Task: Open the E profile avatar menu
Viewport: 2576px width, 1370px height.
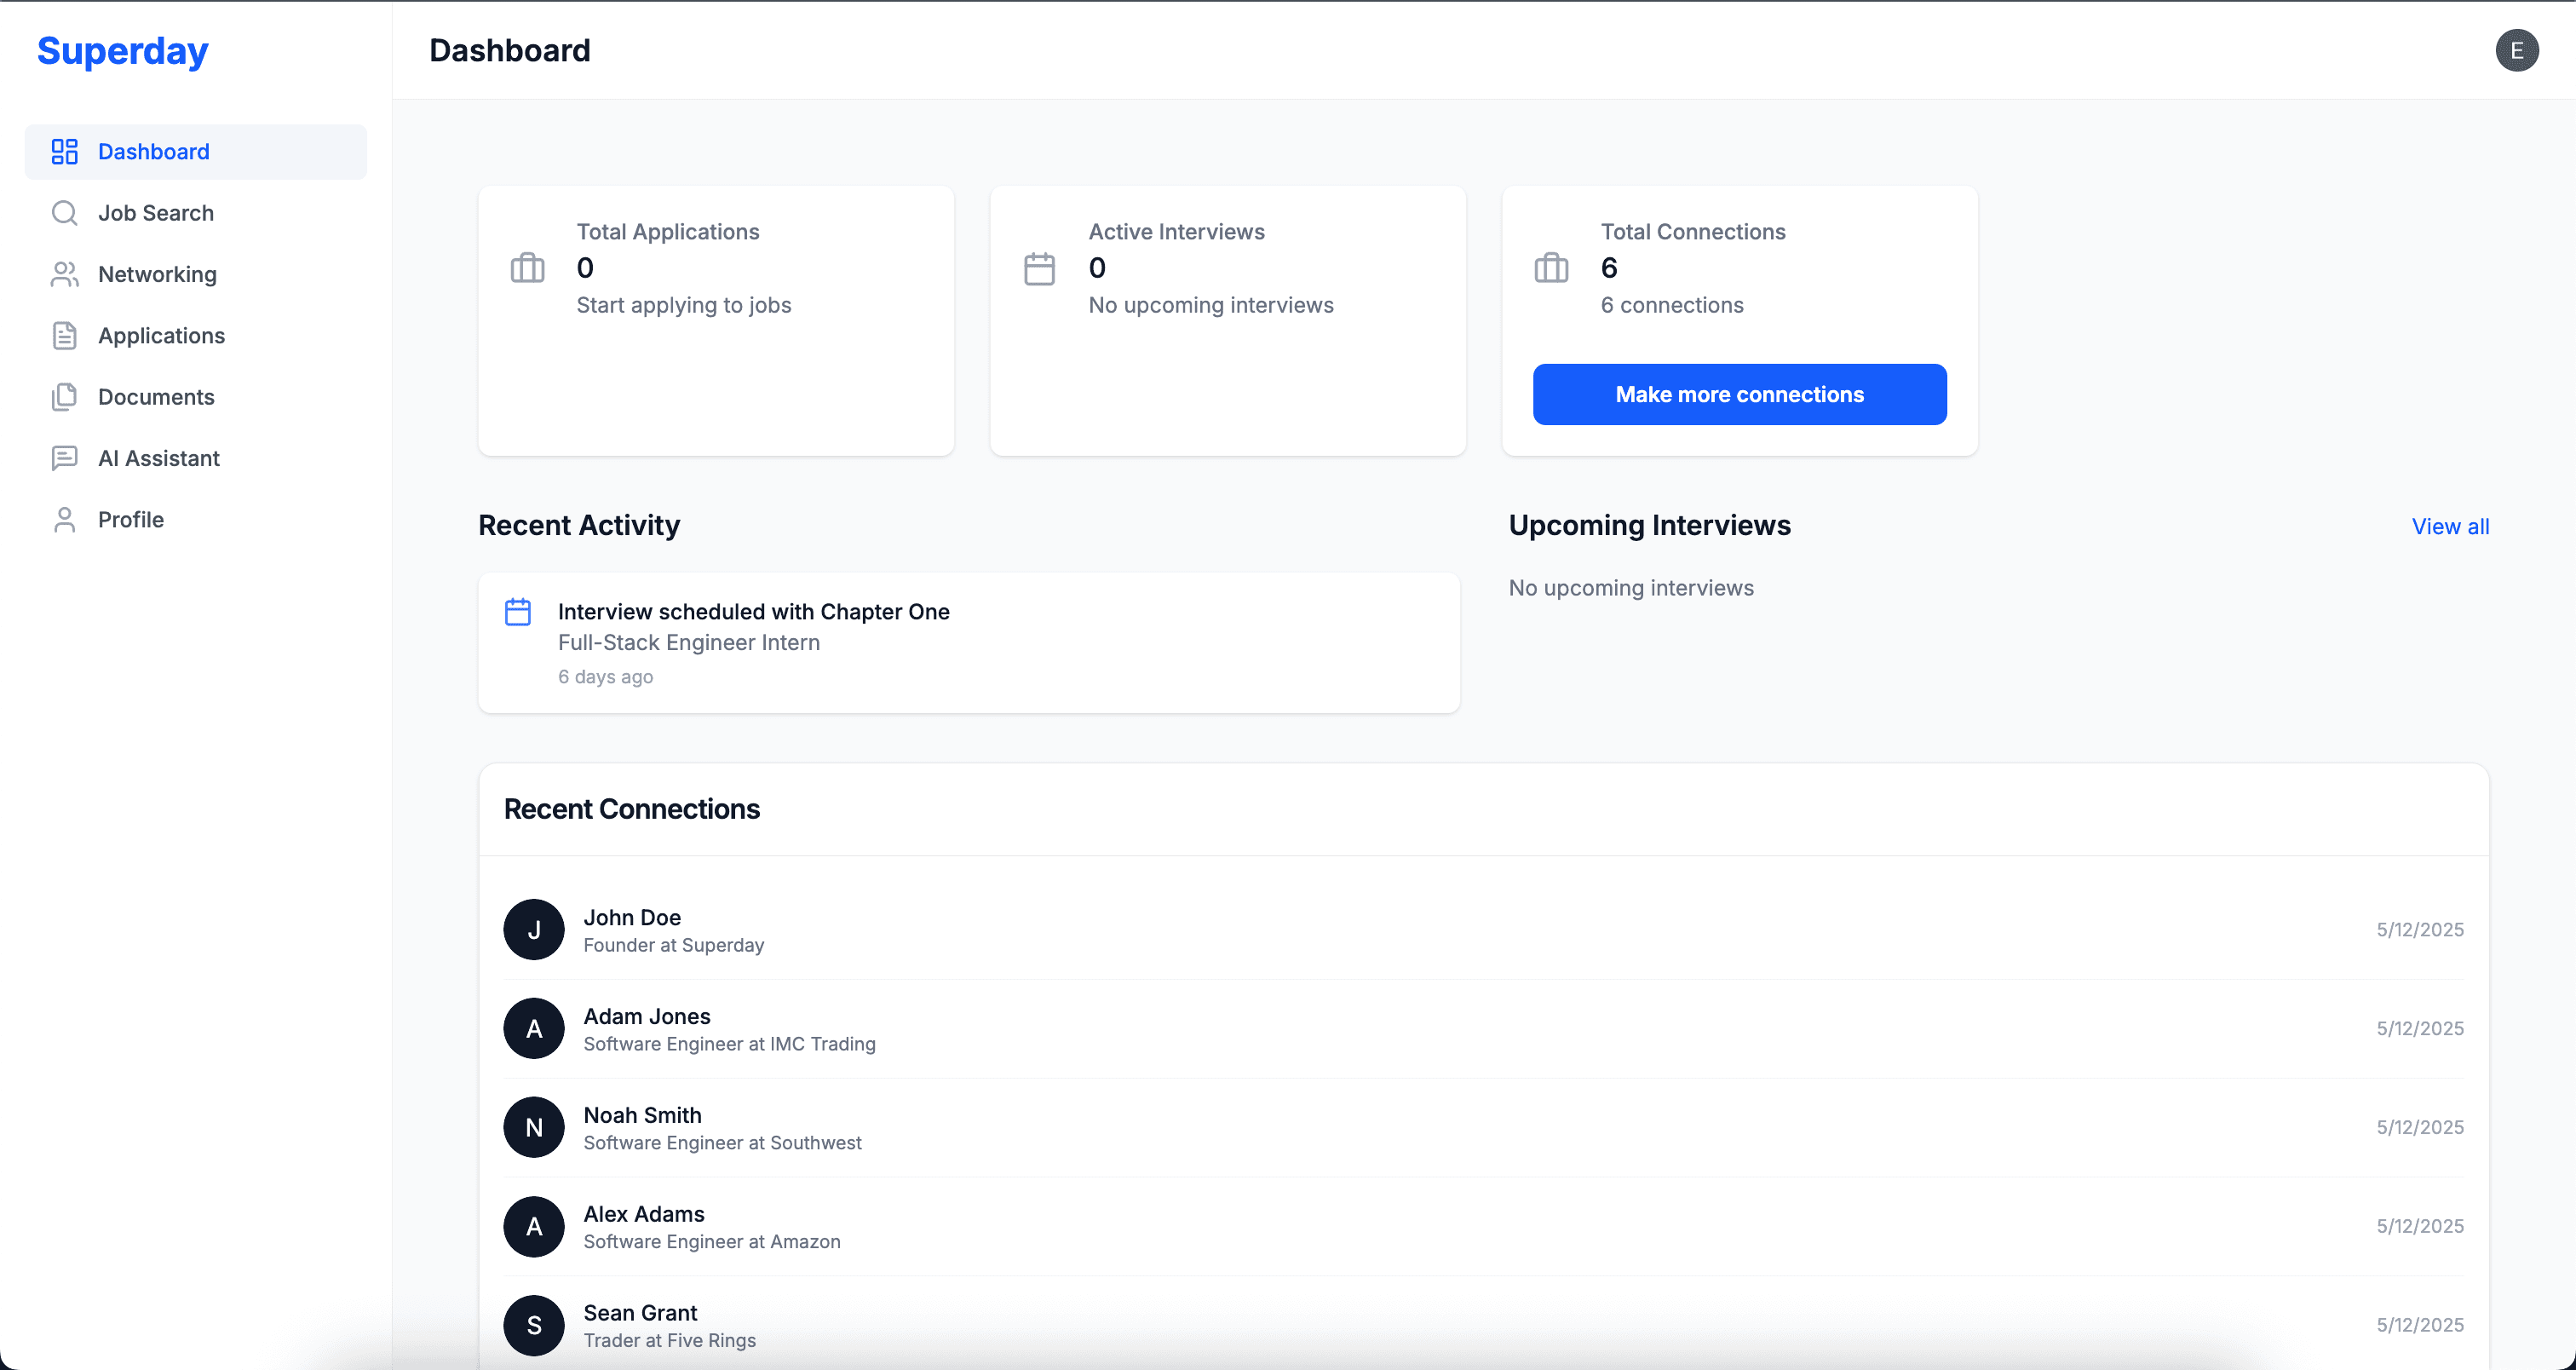Action: coord(2518,50)
